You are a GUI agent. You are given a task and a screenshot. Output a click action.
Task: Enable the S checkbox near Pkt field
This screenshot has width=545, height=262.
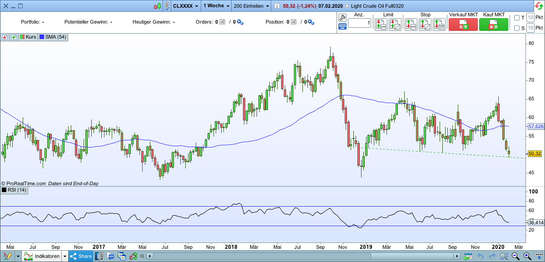pos(517,28)
